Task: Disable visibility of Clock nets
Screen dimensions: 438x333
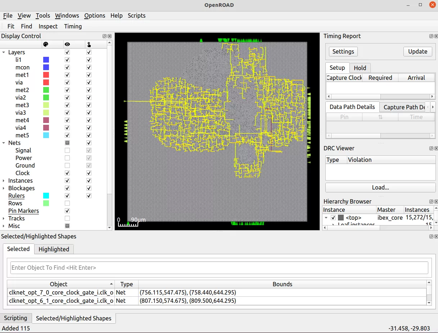Action: (x=67, y=173)
